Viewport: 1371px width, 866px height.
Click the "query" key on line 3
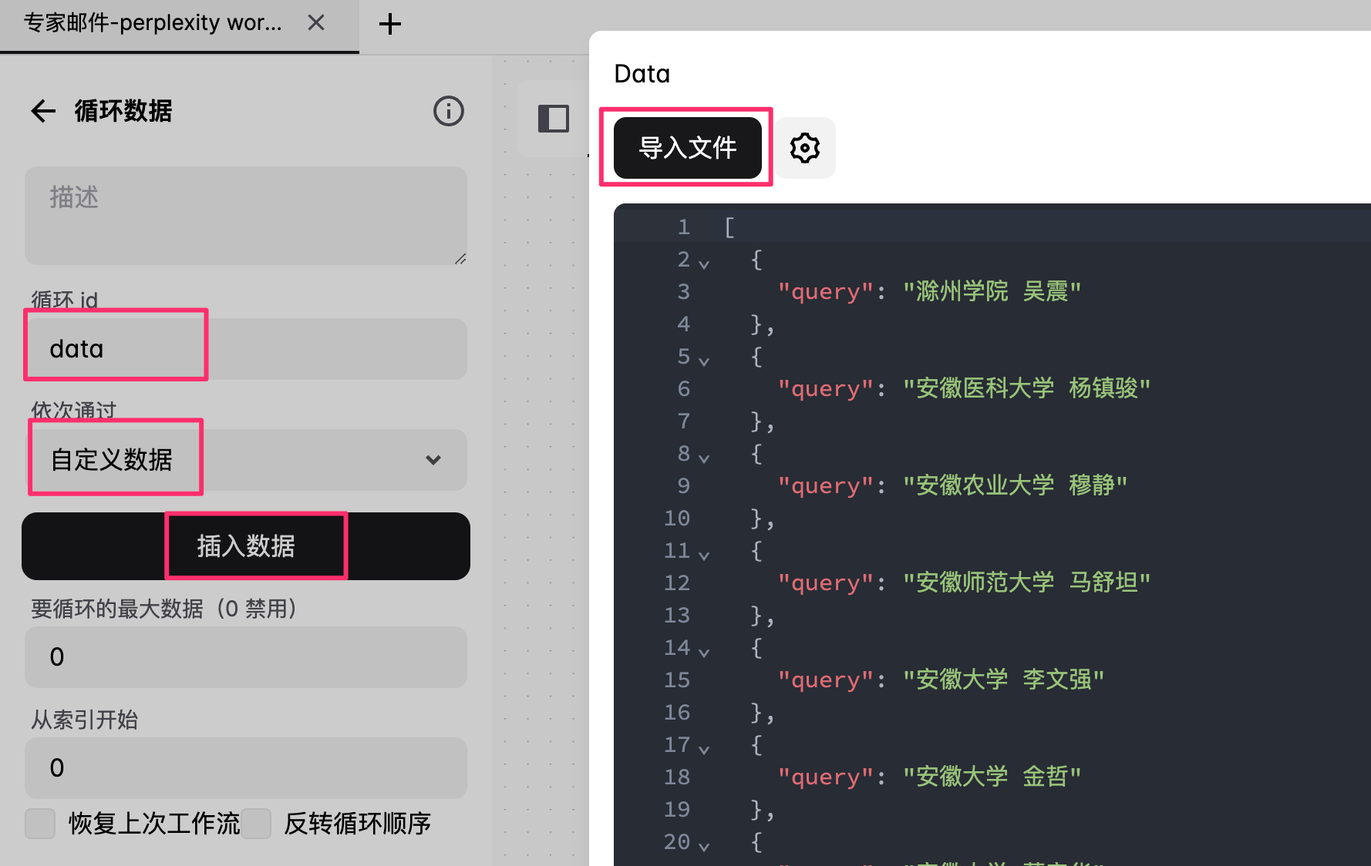825,292
